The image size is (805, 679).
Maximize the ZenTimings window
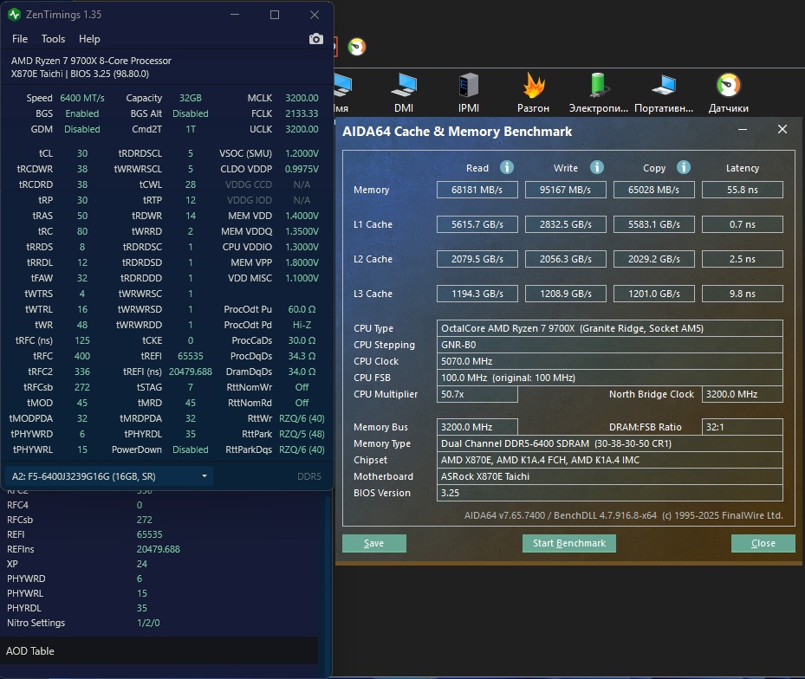coord(275,15)
